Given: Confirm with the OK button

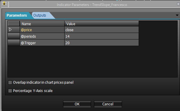Looking at the screenshot, I should click(77, 104).
